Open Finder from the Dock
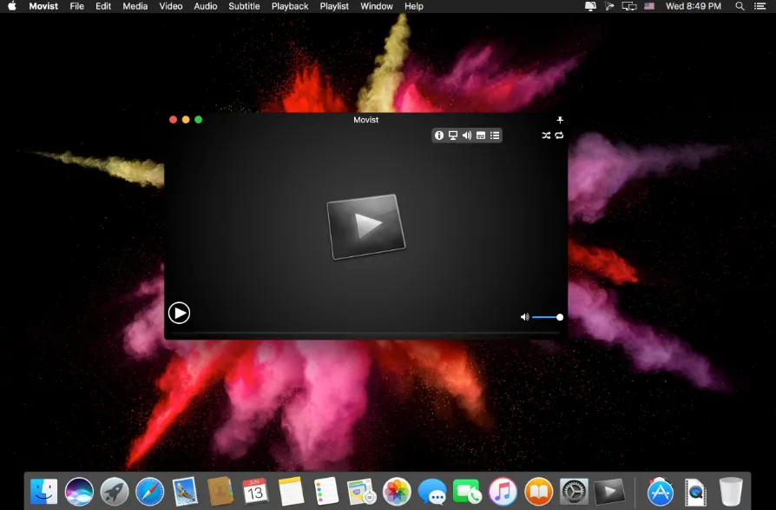This screenshot has width=776, height=510. tap(43, 491)
